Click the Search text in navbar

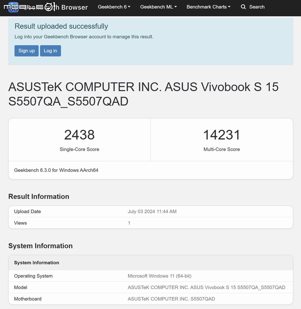pyautogui.click(x=257, y=7)
